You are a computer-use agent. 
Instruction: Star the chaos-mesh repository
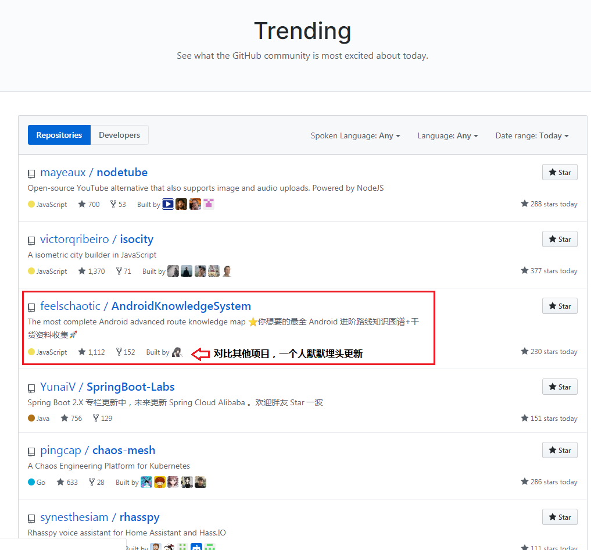[x=560, y=450]
